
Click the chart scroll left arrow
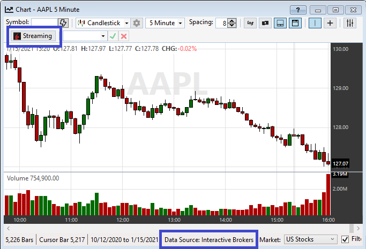[9, 228]
